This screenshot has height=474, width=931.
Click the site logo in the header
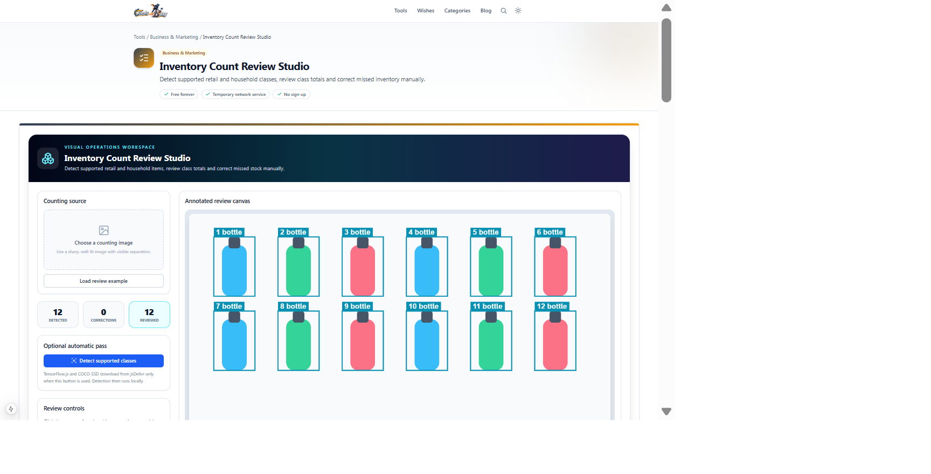point(151,11)
